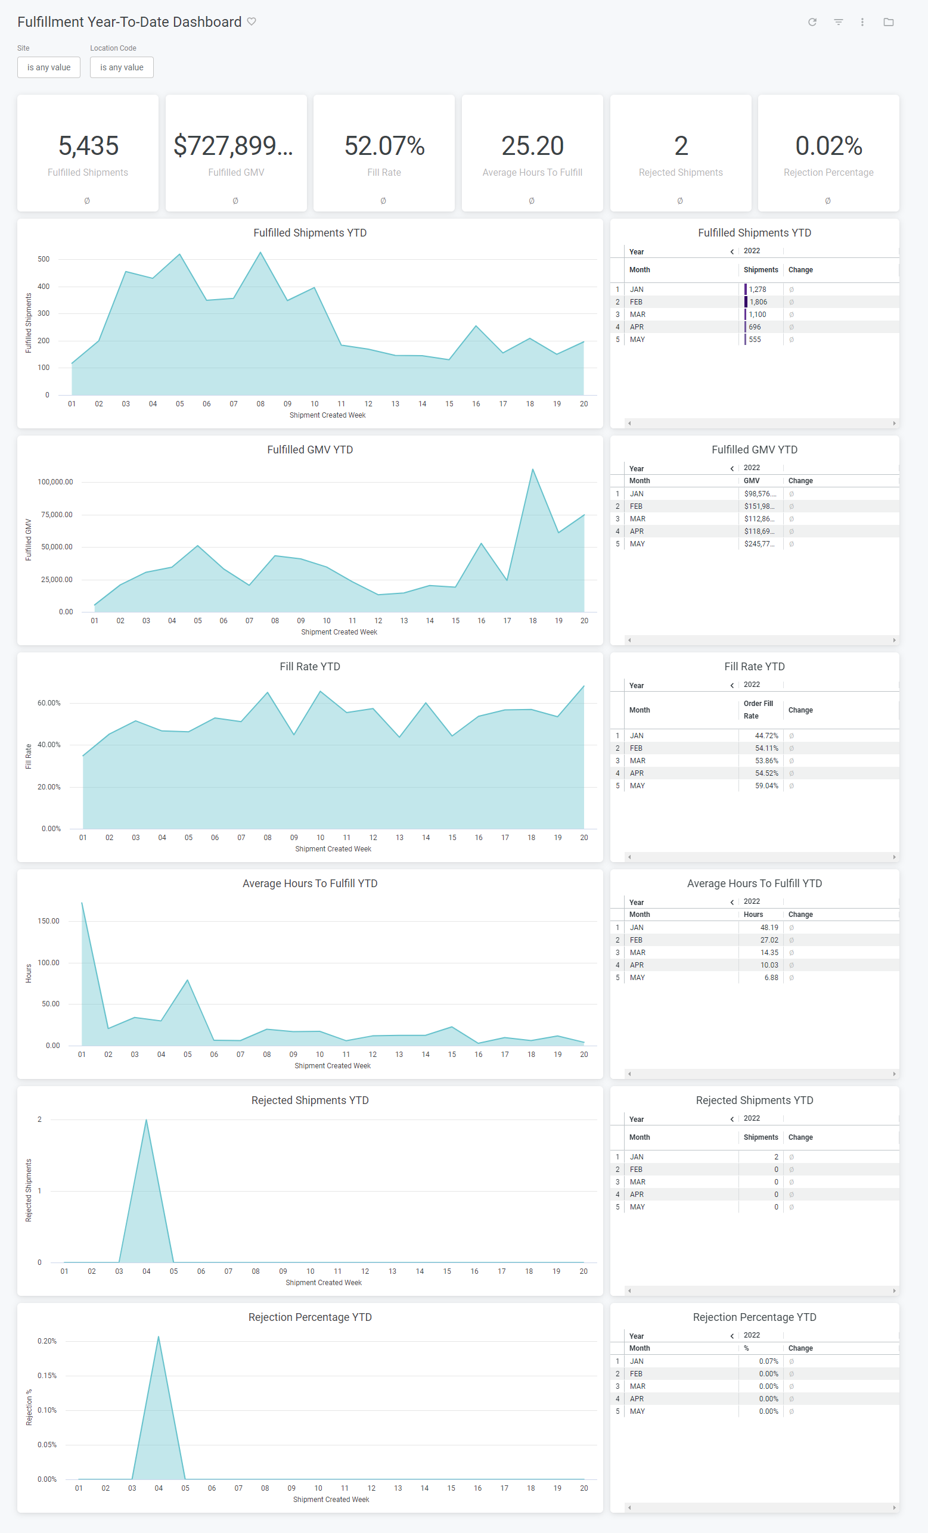Click the right scroll arrow under Rejection Percentage YTD table
Image resolution: width=928 pixels, height=1533 pixels.
[894, 1507]
